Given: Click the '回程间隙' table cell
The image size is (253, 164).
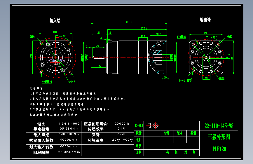Looking at the screenshot, I should click(x=41, y=153).
